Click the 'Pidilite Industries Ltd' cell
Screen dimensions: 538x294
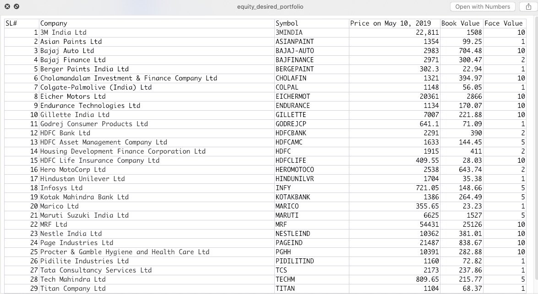point(157,261)
